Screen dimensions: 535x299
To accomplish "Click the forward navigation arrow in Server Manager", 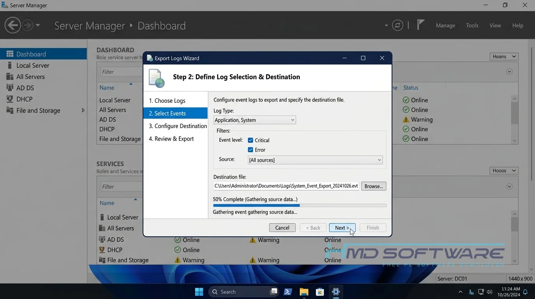I will [27, 25].
